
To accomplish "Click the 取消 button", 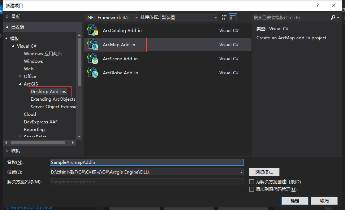I will [x=324, y=201].
